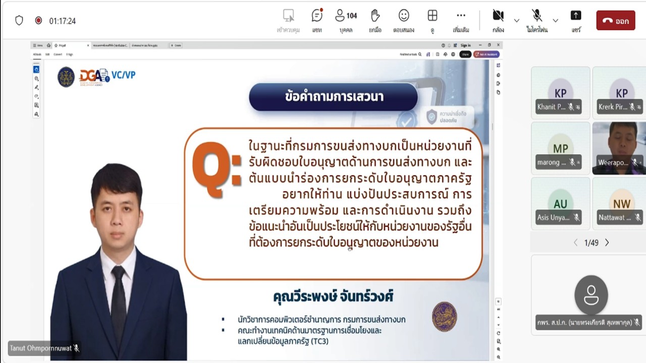Show the บุคคล participants list with 104
This screenshot has height=363, width=646.
point(346,21)
